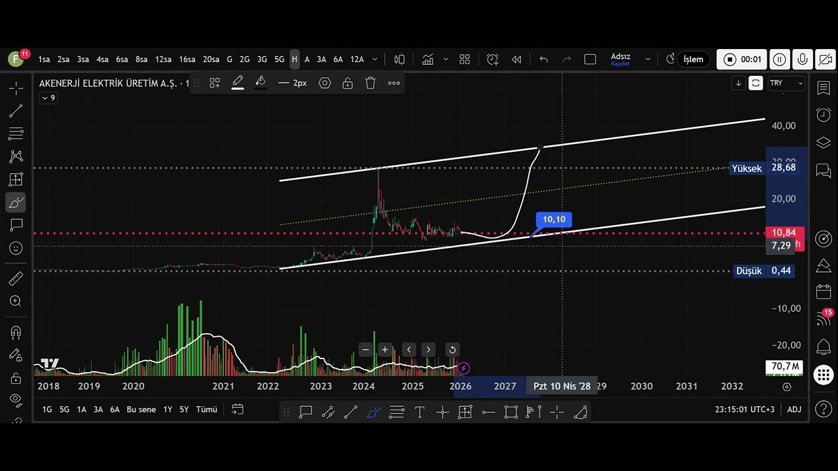Open the object tree layers panel
Viewport: 838px width, 471px height.
pos(824,143)
